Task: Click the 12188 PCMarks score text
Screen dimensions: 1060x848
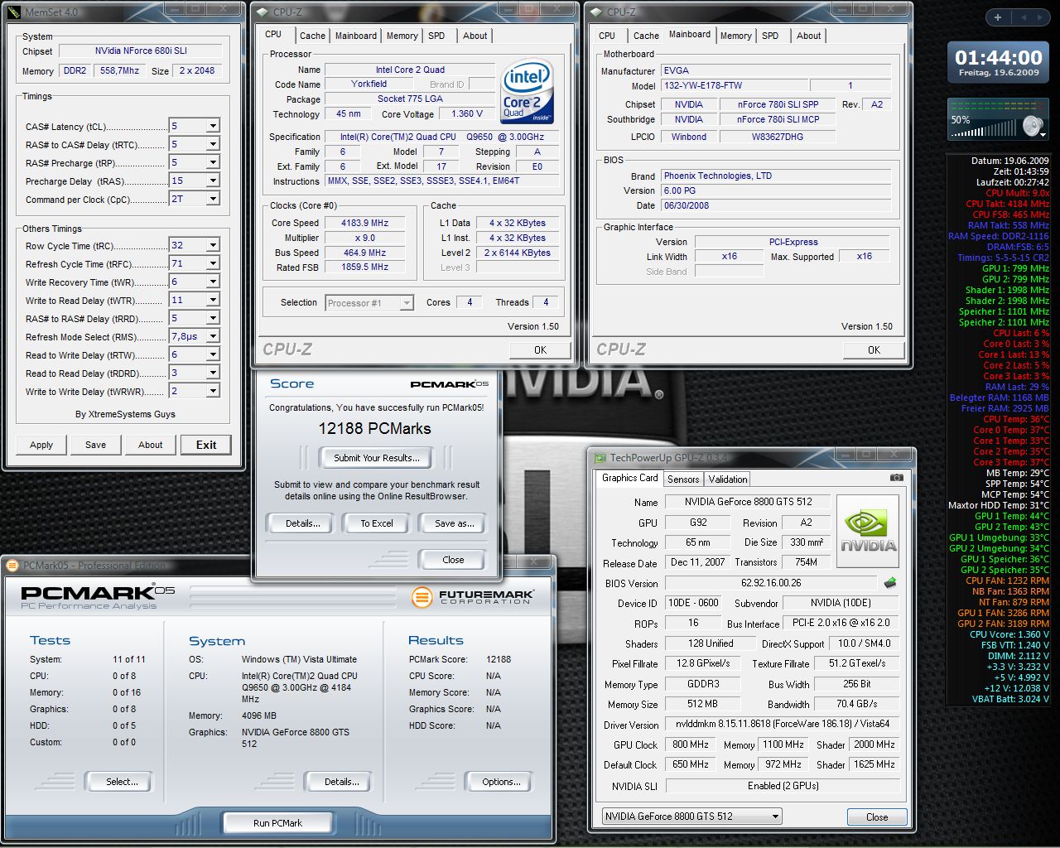Action: coord(375,428)
